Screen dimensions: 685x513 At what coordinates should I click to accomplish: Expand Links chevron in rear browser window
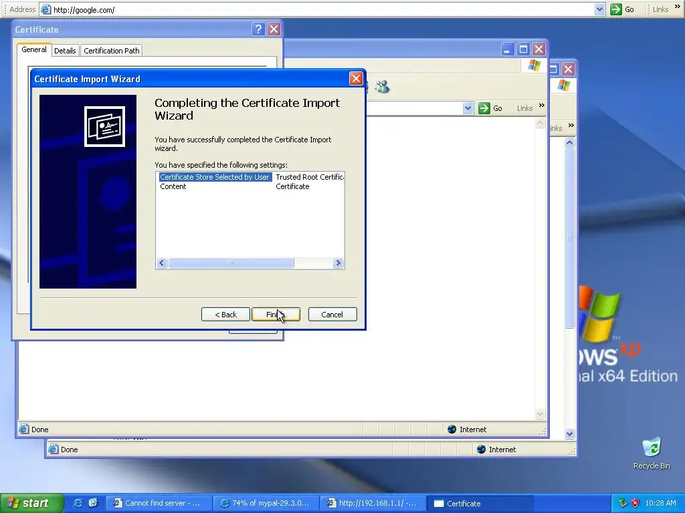point(571,126)
